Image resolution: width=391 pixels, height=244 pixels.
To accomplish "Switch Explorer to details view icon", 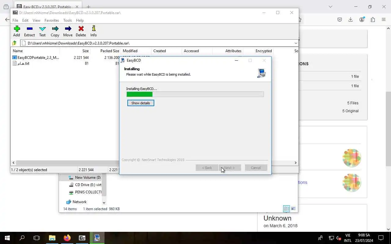I will point(287,209).
